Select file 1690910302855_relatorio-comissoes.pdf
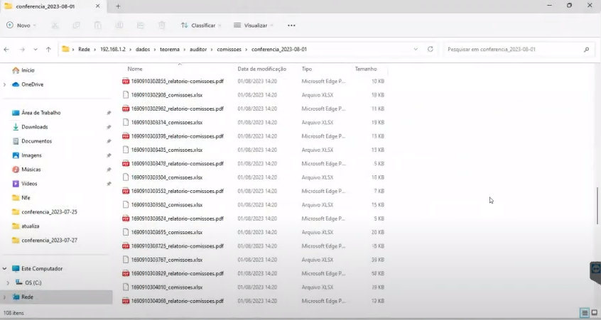601x320 pixels. (x=177, y=81)
